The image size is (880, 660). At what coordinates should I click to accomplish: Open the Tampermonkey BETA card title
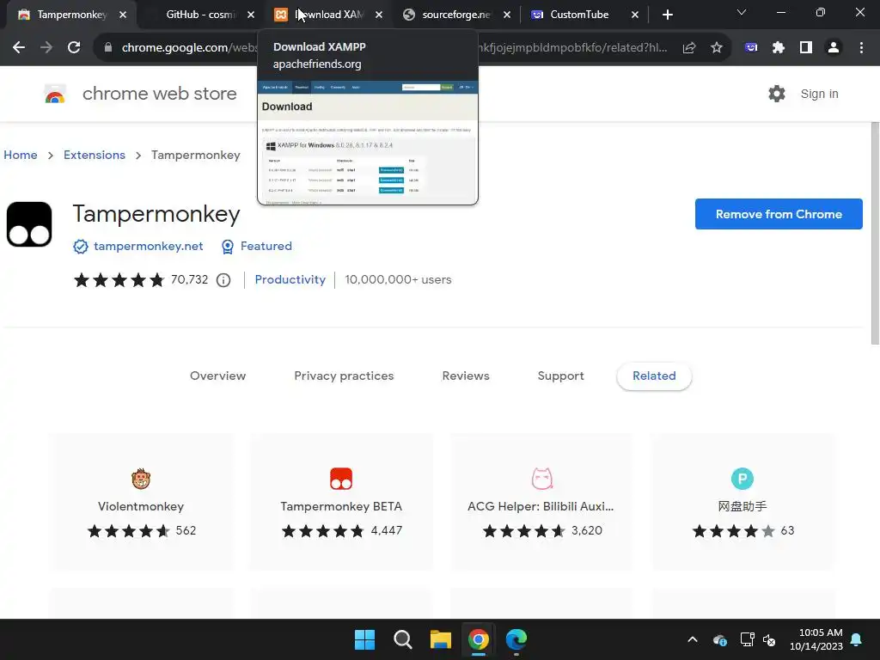click(x=341, y=506)
